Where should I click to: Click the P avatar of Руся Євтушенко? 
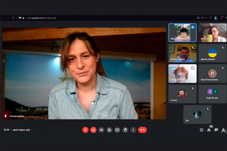tap(212, 73)
